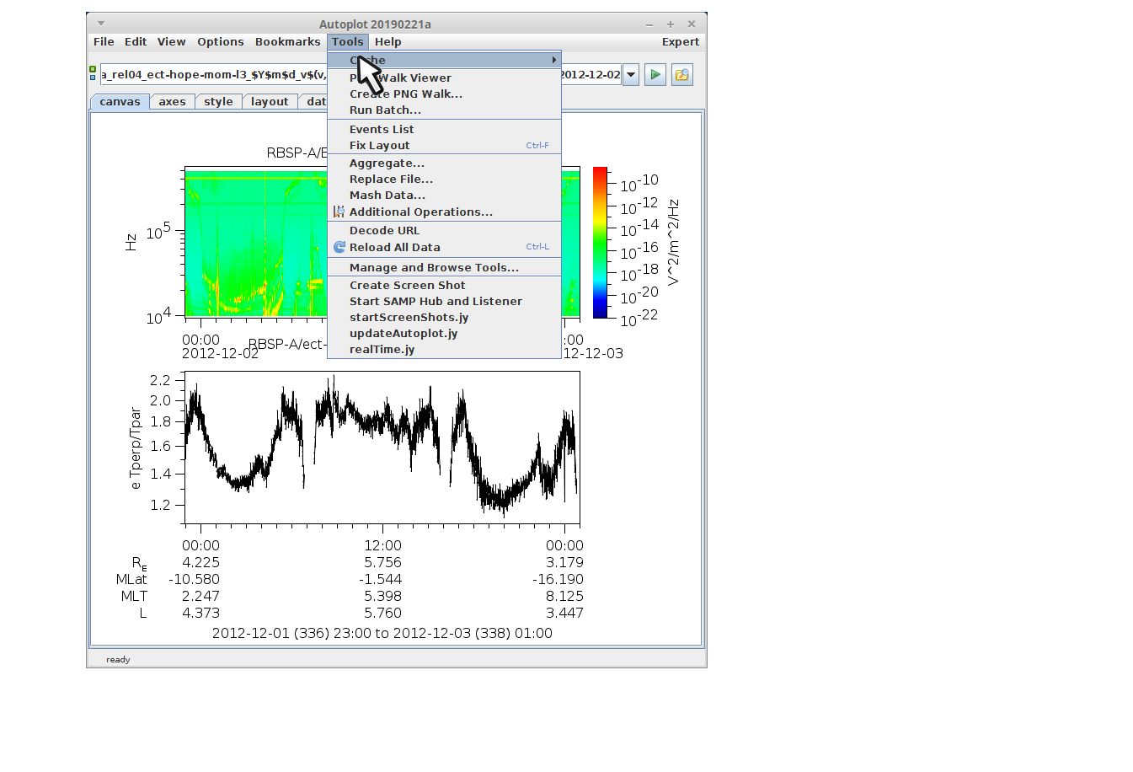Click the spectrogram color bar
Viewport: 1133px width, 772px height.
click(x=600, y=243)
